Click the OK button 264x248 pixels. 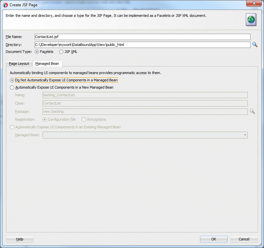214,239
